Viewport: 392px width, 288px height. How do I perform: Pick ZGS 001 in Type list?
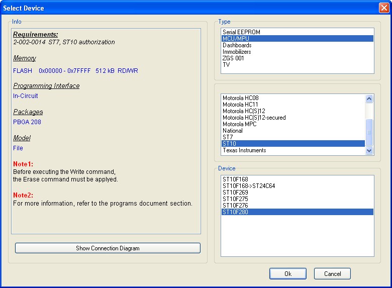297,58
